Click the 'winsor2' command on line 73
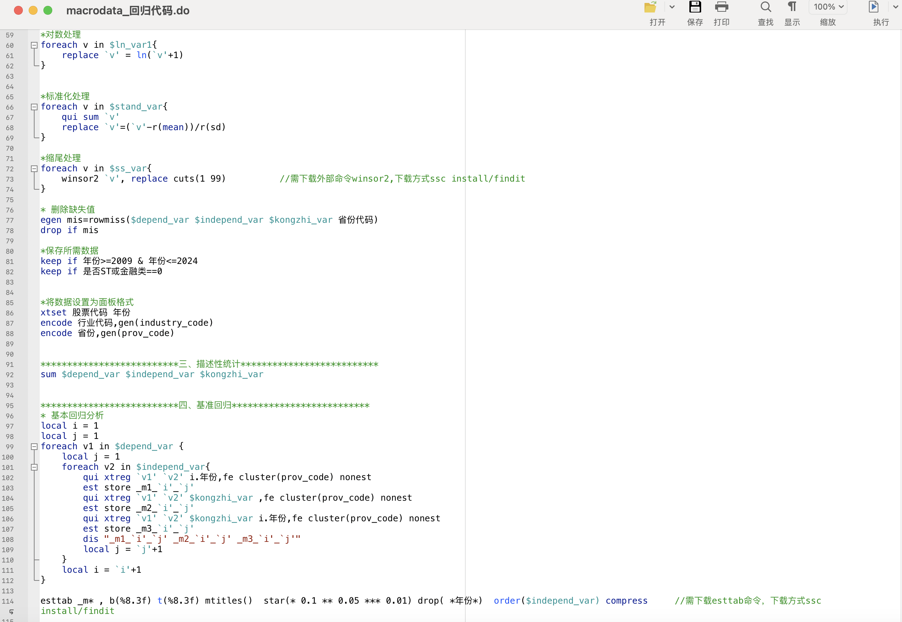Screen dimensions: 902x622 pos(80,179)
